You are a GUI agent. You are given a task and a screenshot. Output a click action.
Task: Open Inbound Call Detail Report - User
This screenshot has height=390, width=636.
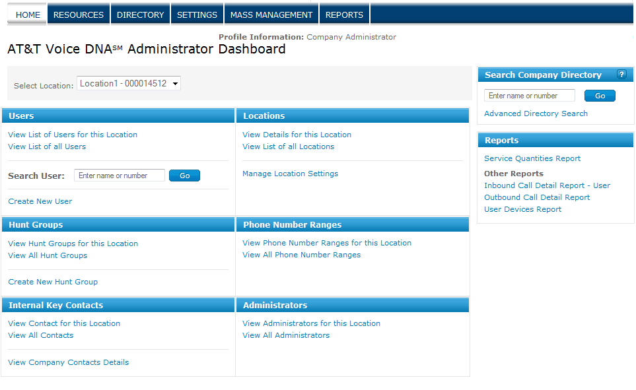point(547,185)
